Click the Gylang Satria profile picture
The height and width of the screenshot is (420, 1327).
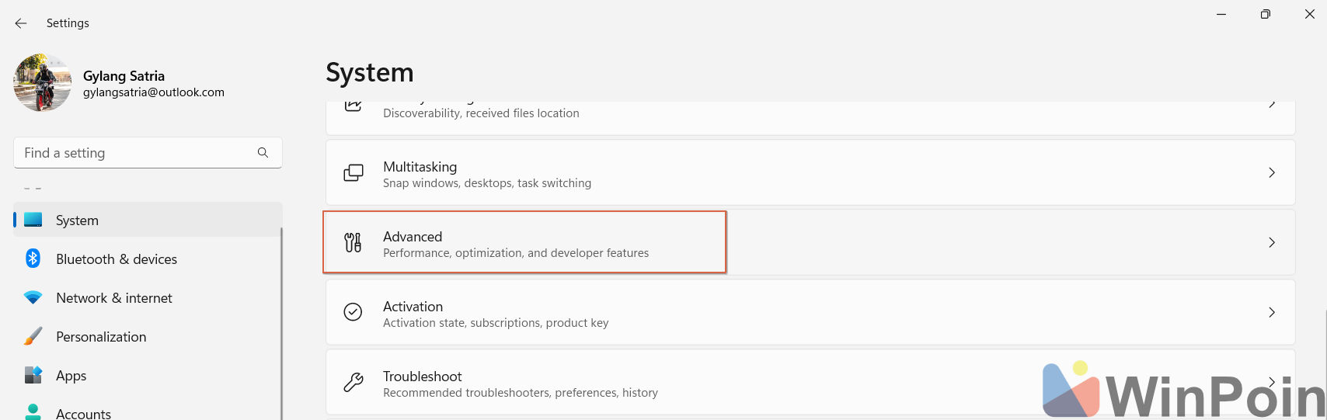click(x=43, y=82)
